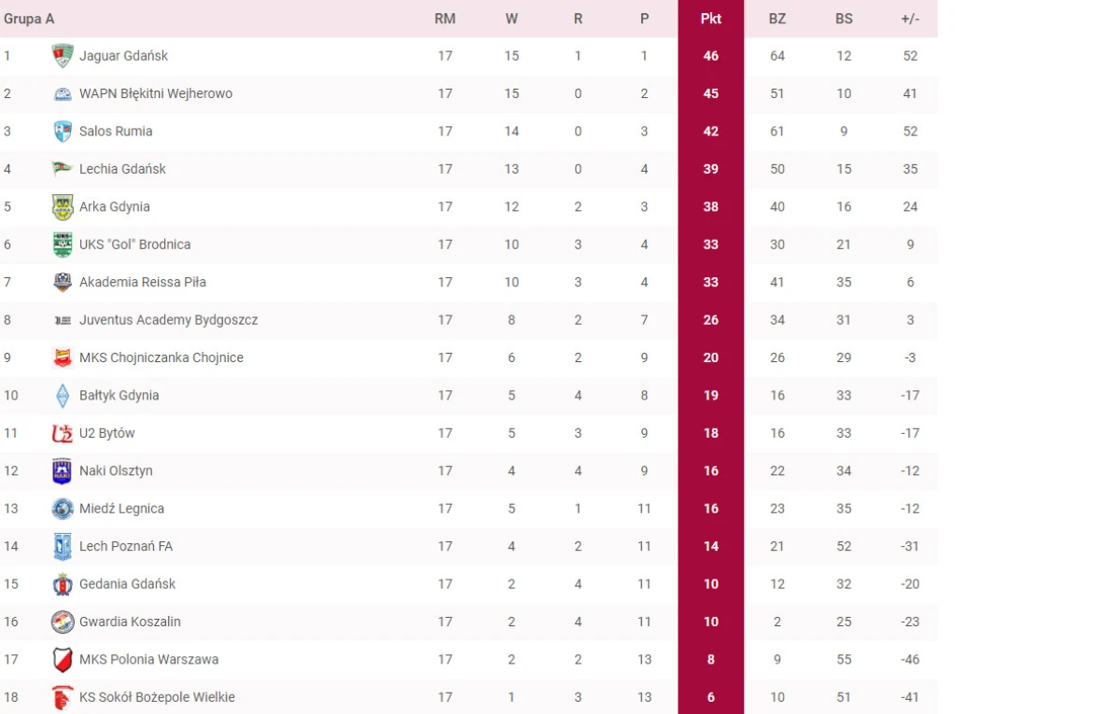Viewport: 1120px width, 714px height.
Task: Select the BZ column header
Action: (x=777, y=19)
